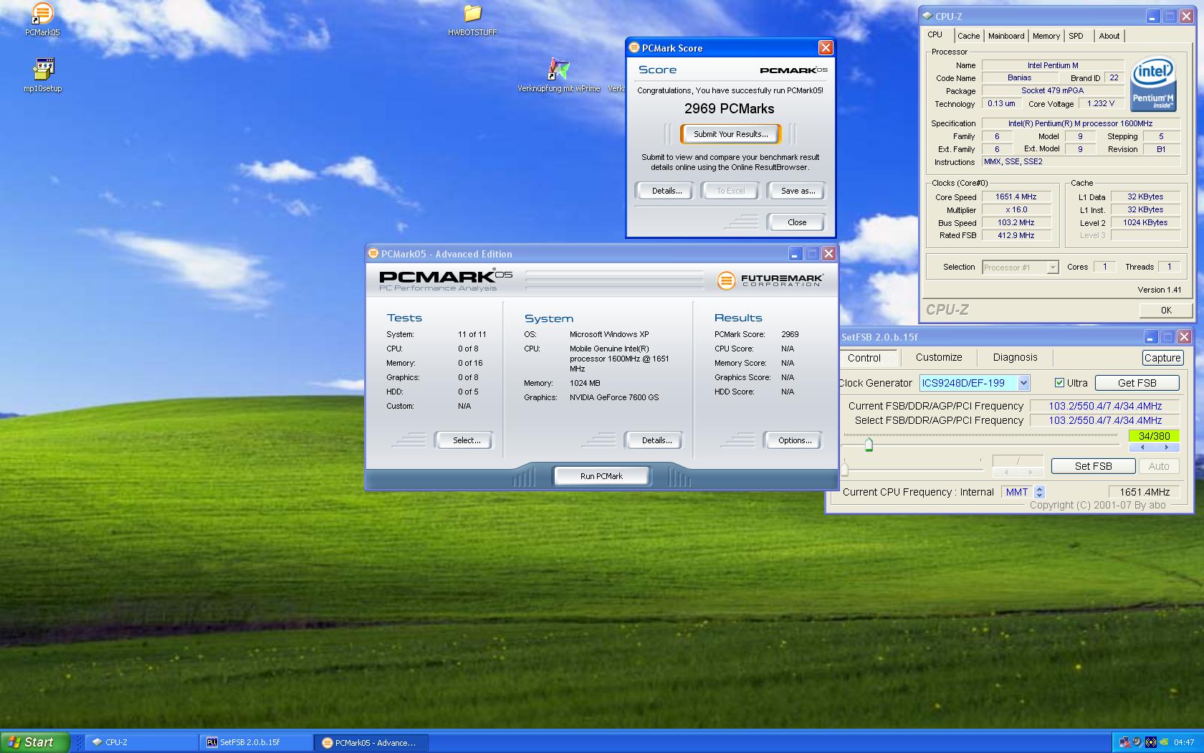This screenshot has width=1204, height=753.
Task: Click the Start button on taskbar
Action: 35,742
